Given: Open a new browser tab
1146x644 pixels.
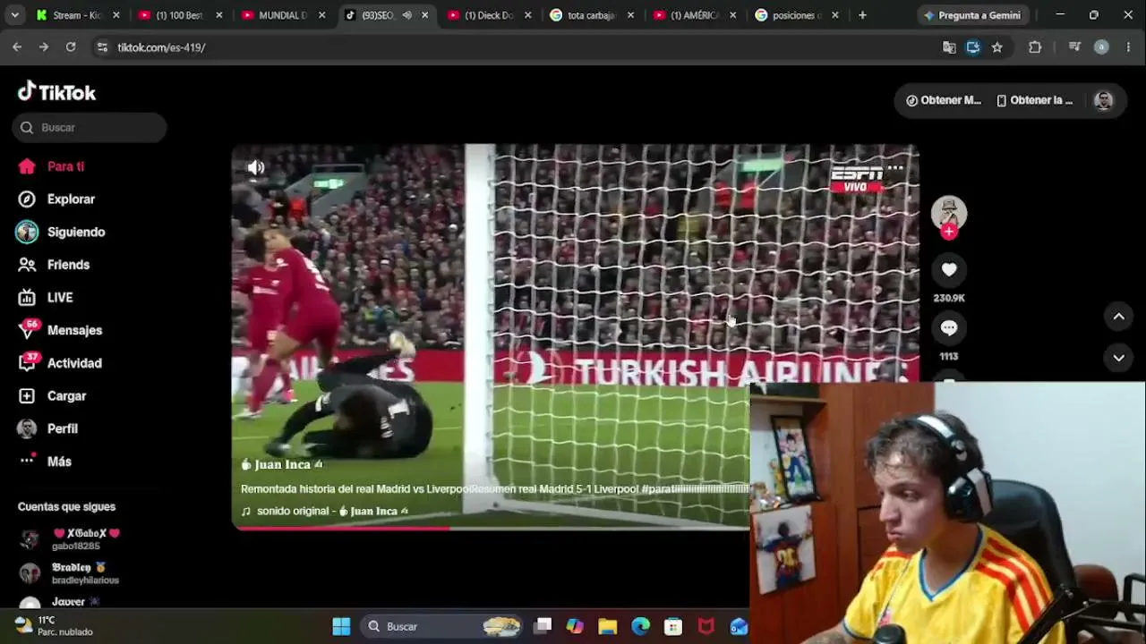Looking at the screenshot, I should [862, 15].
